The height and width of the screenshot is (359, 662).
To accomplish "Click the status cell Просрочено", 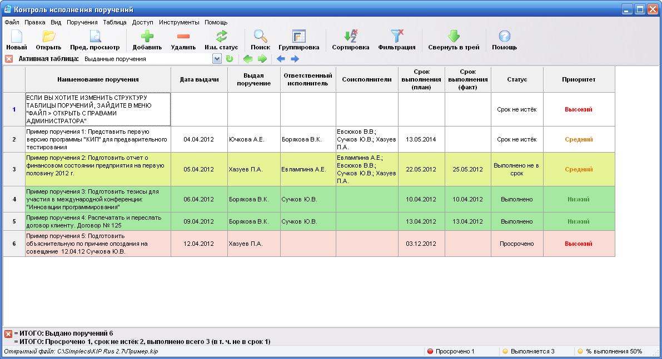I will coord(517,244).
